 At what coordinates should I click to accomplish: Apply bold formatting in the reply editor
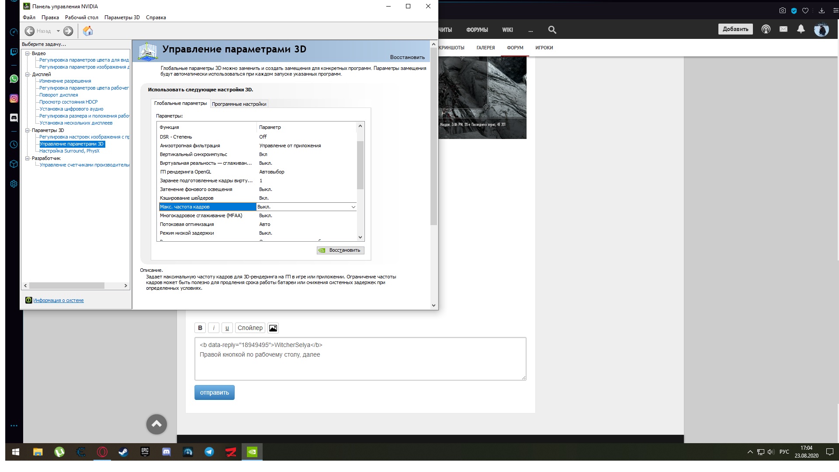(200, 328)
